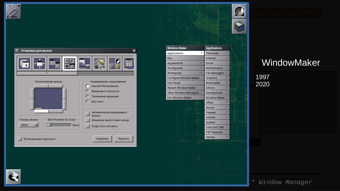This screenshot has height=191, width=340.
Task: Close the icon settings window with X
Action: [x=134, y=51]
